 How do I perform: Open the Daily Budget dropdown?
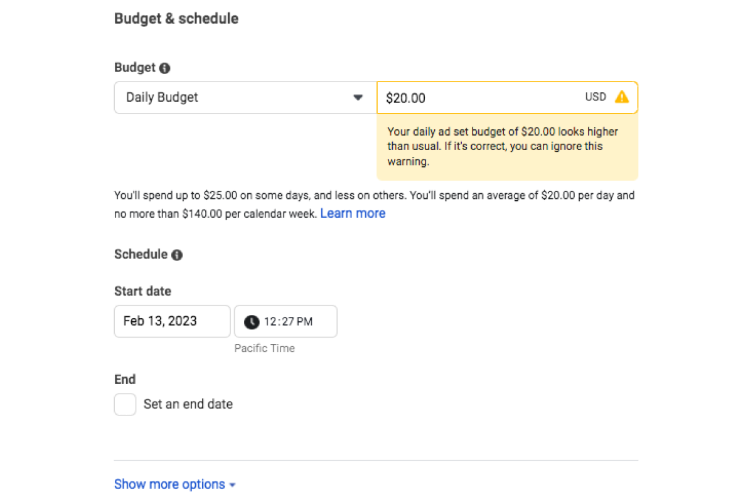pos(245,97)
